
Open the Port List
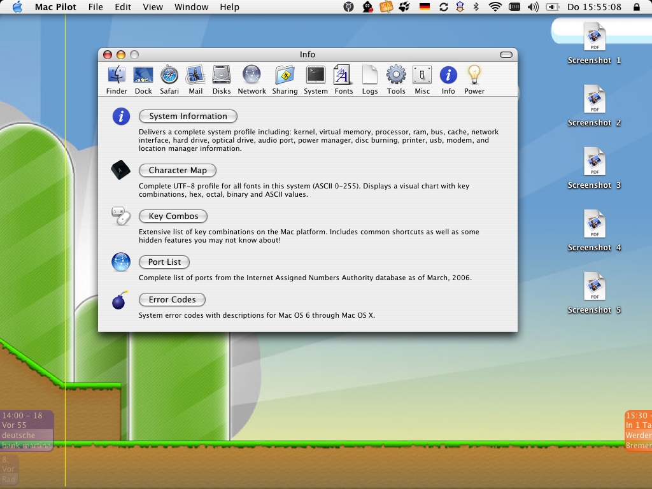[164, 262]
